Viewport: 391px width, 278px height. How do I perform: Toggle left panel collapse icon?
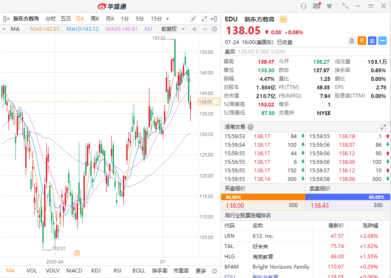click(6, 19)
